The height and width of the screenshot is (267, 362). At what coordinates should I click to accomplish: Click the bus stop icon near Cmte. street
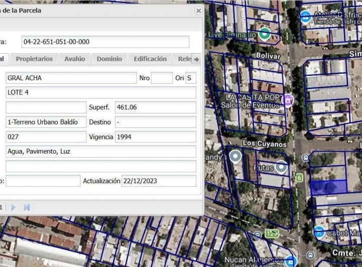[310, 255]
